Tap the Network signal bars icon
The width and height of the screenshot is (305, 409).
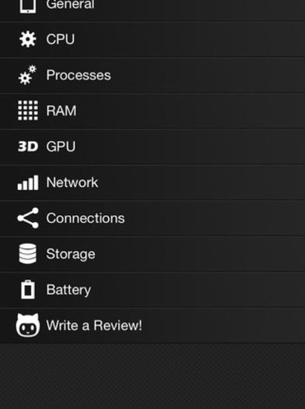(x=28, y=182)
